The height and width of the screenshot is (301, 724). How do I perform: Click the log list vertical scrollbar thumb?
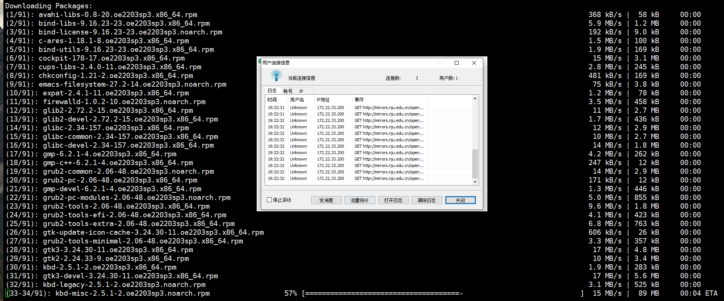(x=475, y=164)
